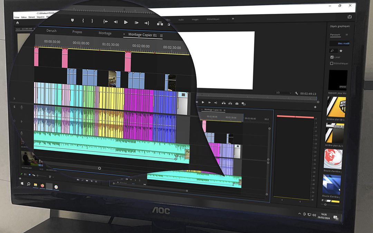The height and width of the screenshot is (233, 373).
Task: Activate the voice-over record microphone icon
Action: (x=21, y=107)
